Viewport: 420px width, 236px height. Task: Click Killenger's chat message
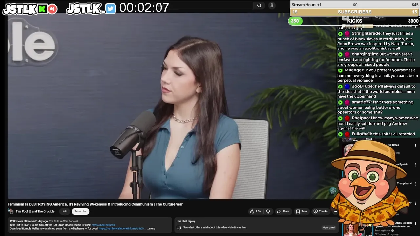(x=377, y=75)
